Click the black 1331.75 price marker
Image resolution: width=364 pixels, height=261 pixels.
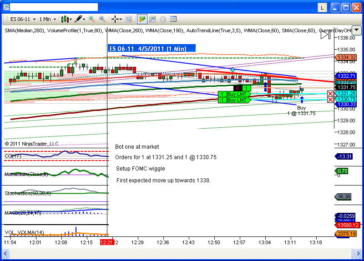coord(346,87)
